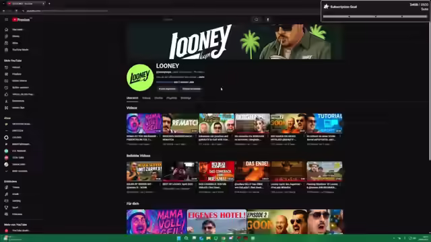Switch to the Shorts channel tab
The image size is (431, 242).
click(x=158, y=98)
